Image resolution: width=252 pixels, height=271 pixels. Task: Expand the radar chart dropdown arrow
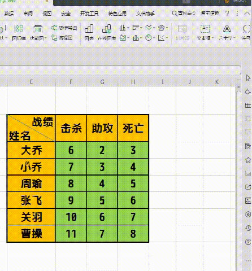[167, 28]
